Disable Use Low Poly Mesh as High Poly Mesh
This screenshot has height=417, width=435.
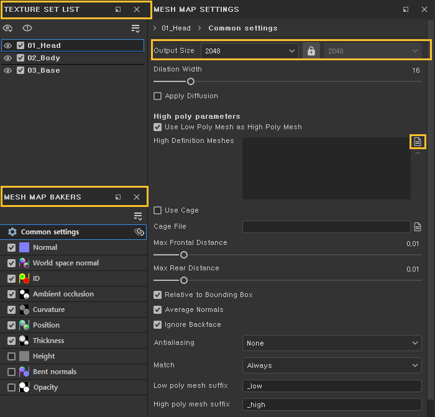tap(158, 127)
